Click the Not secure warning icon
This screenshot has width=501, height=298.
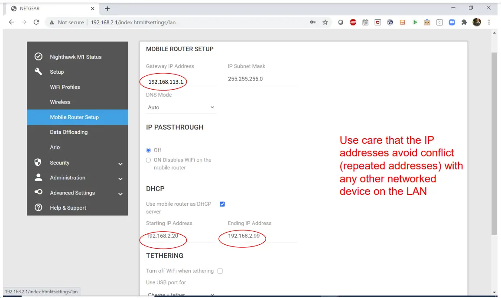point(52,23)
